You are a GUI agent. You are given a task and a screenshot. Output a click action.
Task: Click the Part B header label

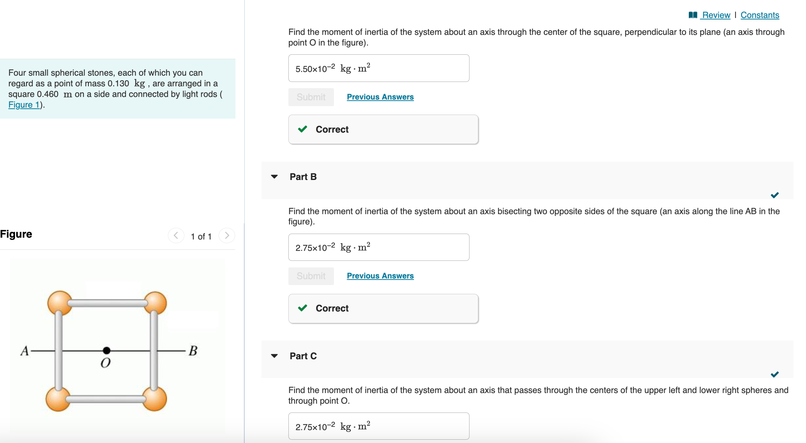click(303, 177)
